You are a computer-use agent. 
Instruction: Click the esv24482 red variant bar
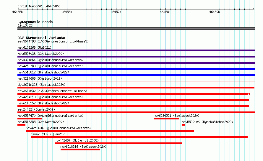pyautogui.click(x=136, y=112)
